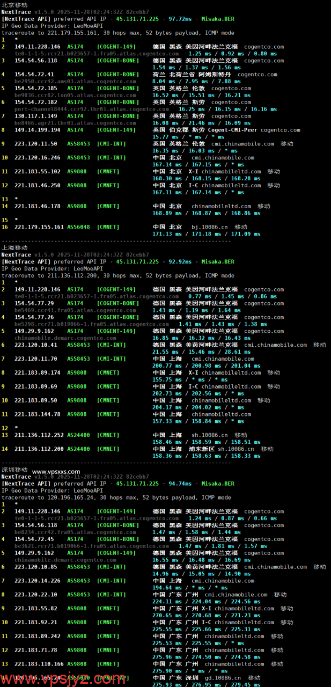The width and height of the screenshot is (331, 687).
Task: Click hop IP 154.54.77.29
Action: 34,303
